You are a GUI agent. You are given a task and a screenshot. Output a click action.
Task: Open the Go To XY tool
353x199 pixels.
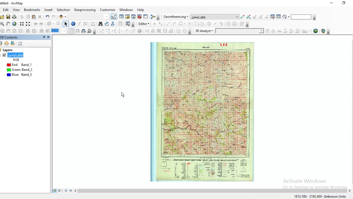113,24
